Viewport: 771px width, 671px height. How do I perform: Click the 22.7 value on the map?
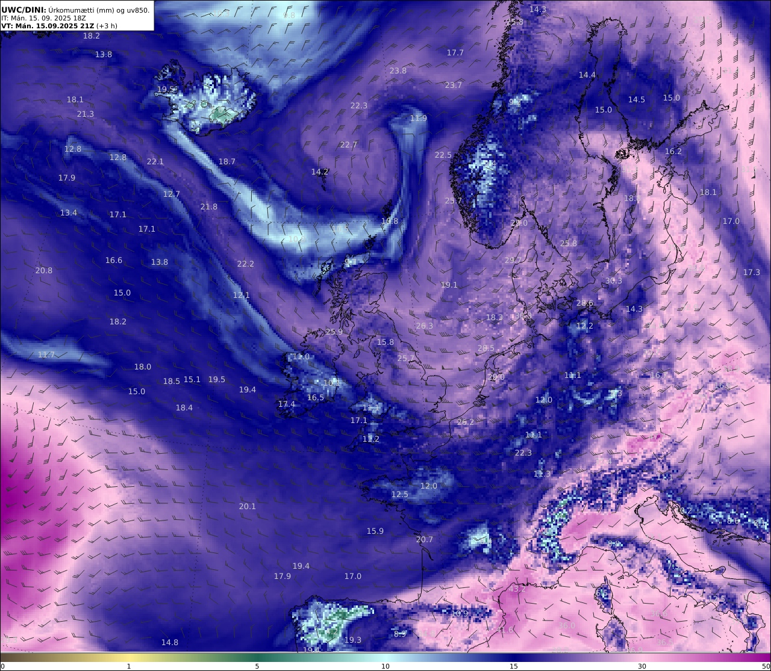(349, 144)
